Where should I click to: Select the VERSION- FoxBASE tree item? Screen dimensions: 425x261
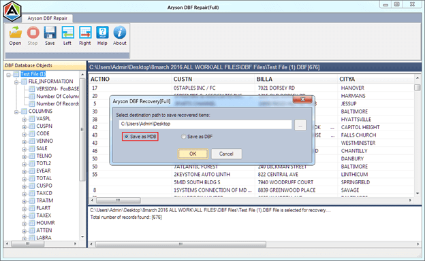[x=57, y=89]
